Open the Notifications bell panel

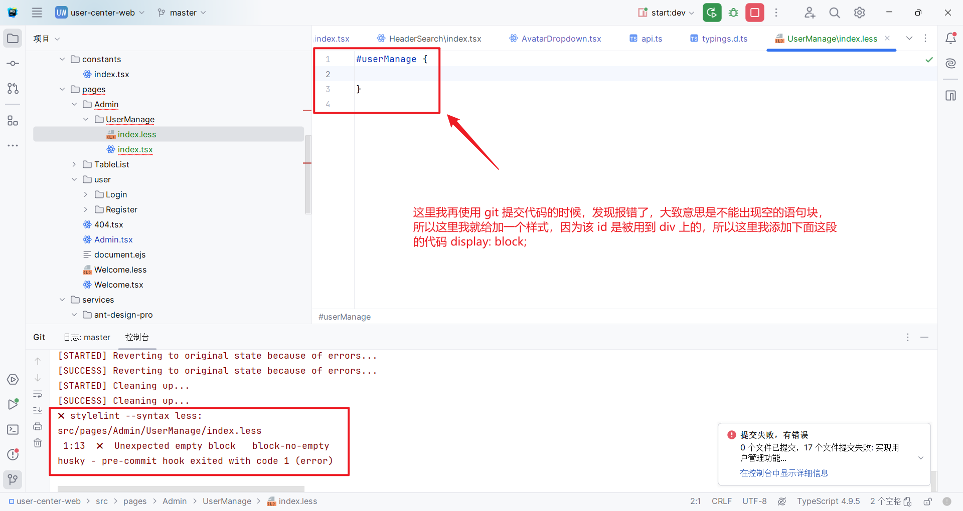point(950,39)
